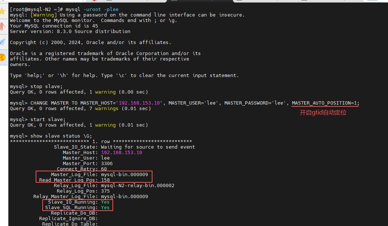
Task: Open the Sessions star icon in sidebar
Action: tap(3, 11)
